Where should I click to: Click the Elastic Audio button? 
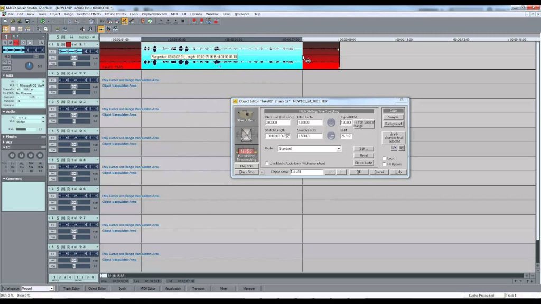pos(363,163)
